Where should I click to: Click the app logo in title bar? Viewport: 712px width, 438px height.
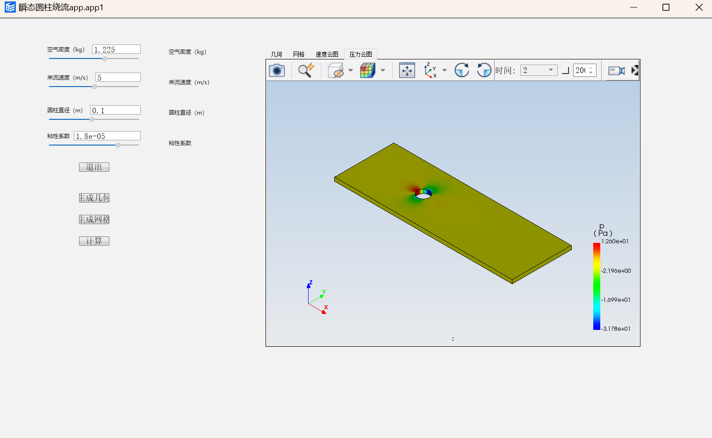pos(10,7)
